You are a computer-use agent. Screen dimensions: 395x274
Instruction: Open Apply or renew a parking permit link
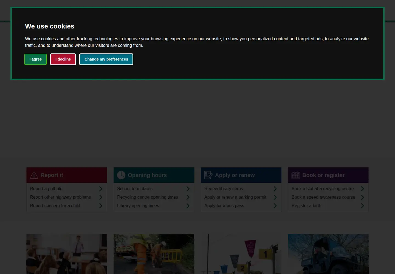[235, 197]
